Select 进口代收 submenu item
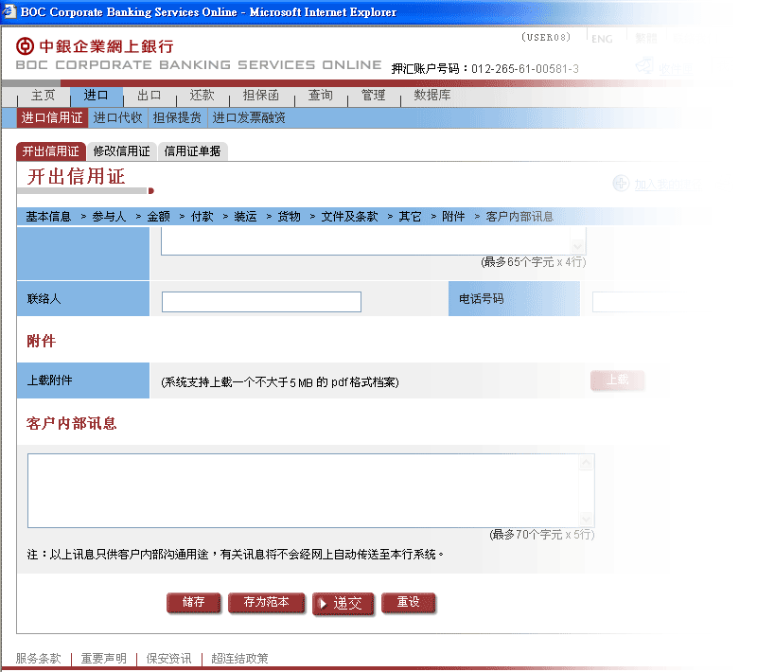This screenshot has height=672, width=757. [117, 118]
